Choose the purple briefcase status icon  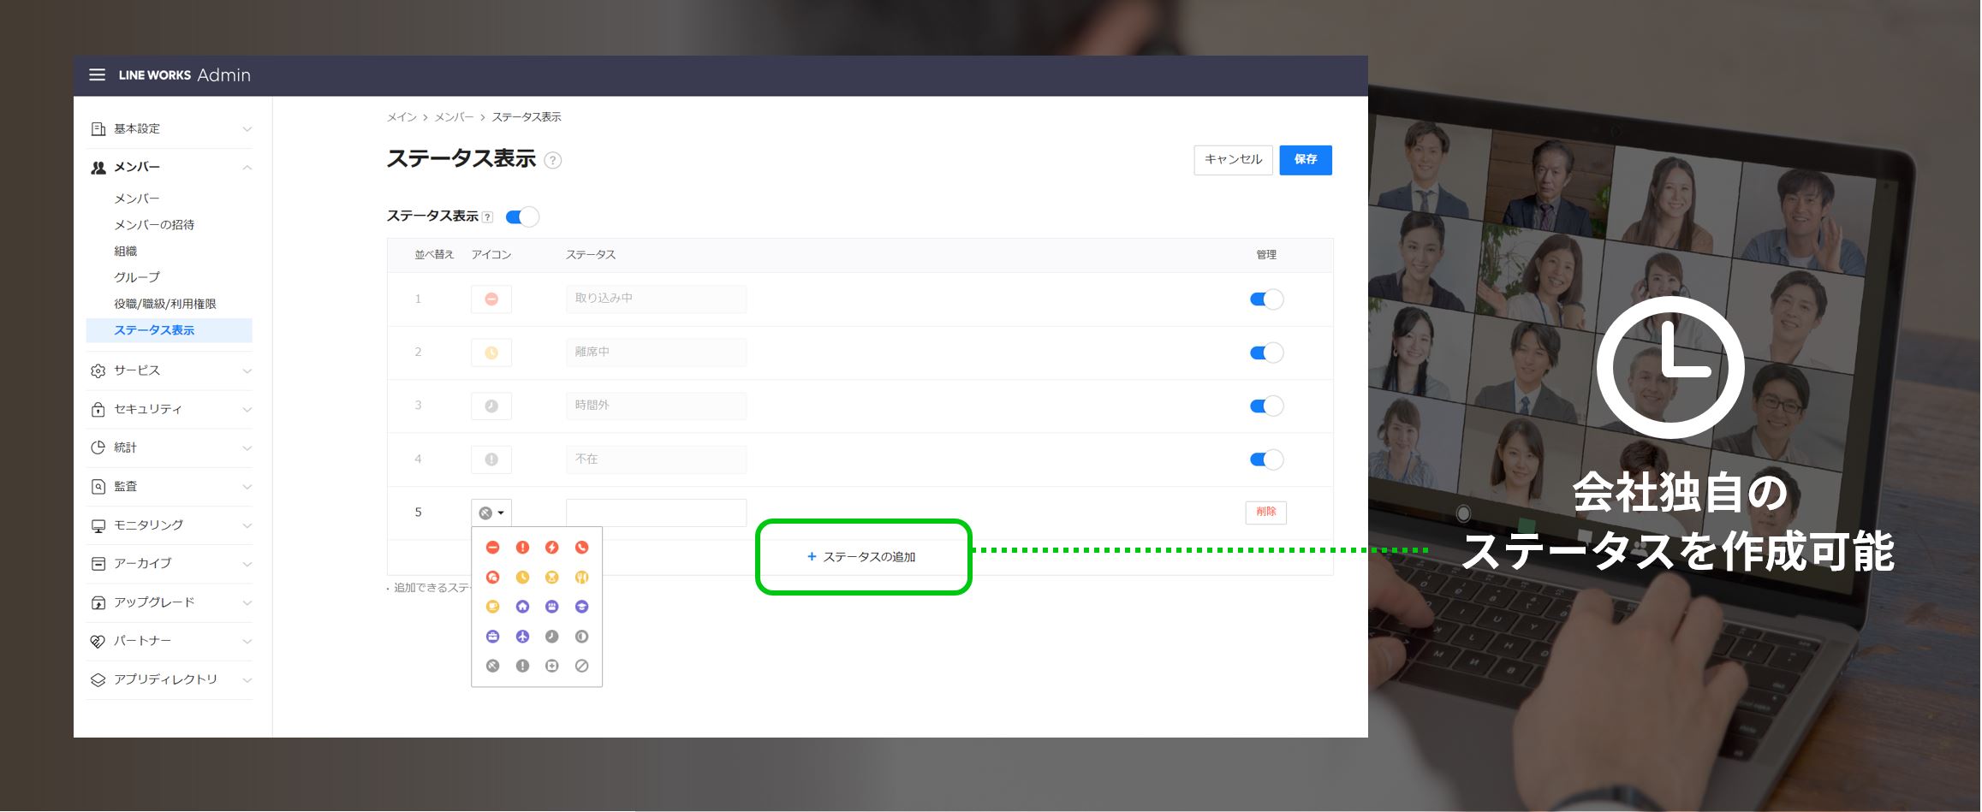click(x=492, y=637)
